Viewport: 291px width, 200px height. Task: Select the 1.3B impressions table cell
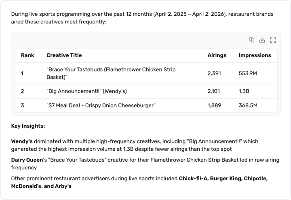coord(244,91)
